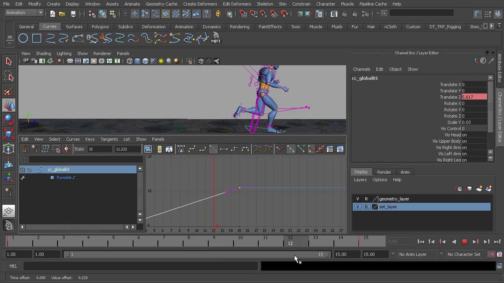Go to start of playback range
Image resolution: width=504 pixels, height=283 pixels.
point(421,242)
